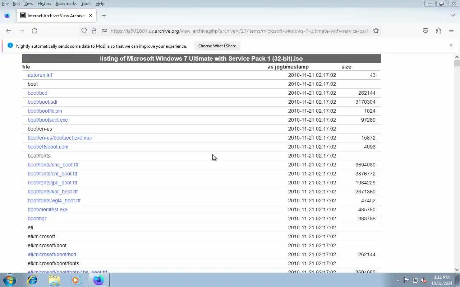
Task: Open the History menu
Action: pyautogui.click(x=44, y=4)
